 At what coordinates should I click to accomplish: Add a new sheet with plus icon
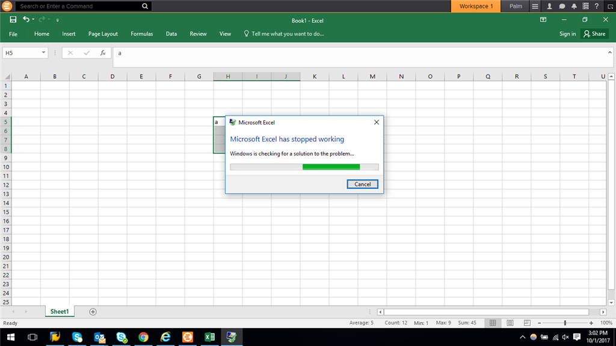coord(93,312)
